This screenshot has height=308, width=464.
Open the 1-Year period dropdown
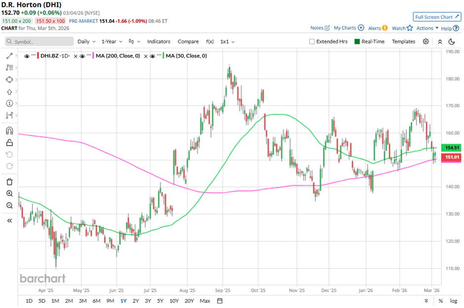click(112, 41)
